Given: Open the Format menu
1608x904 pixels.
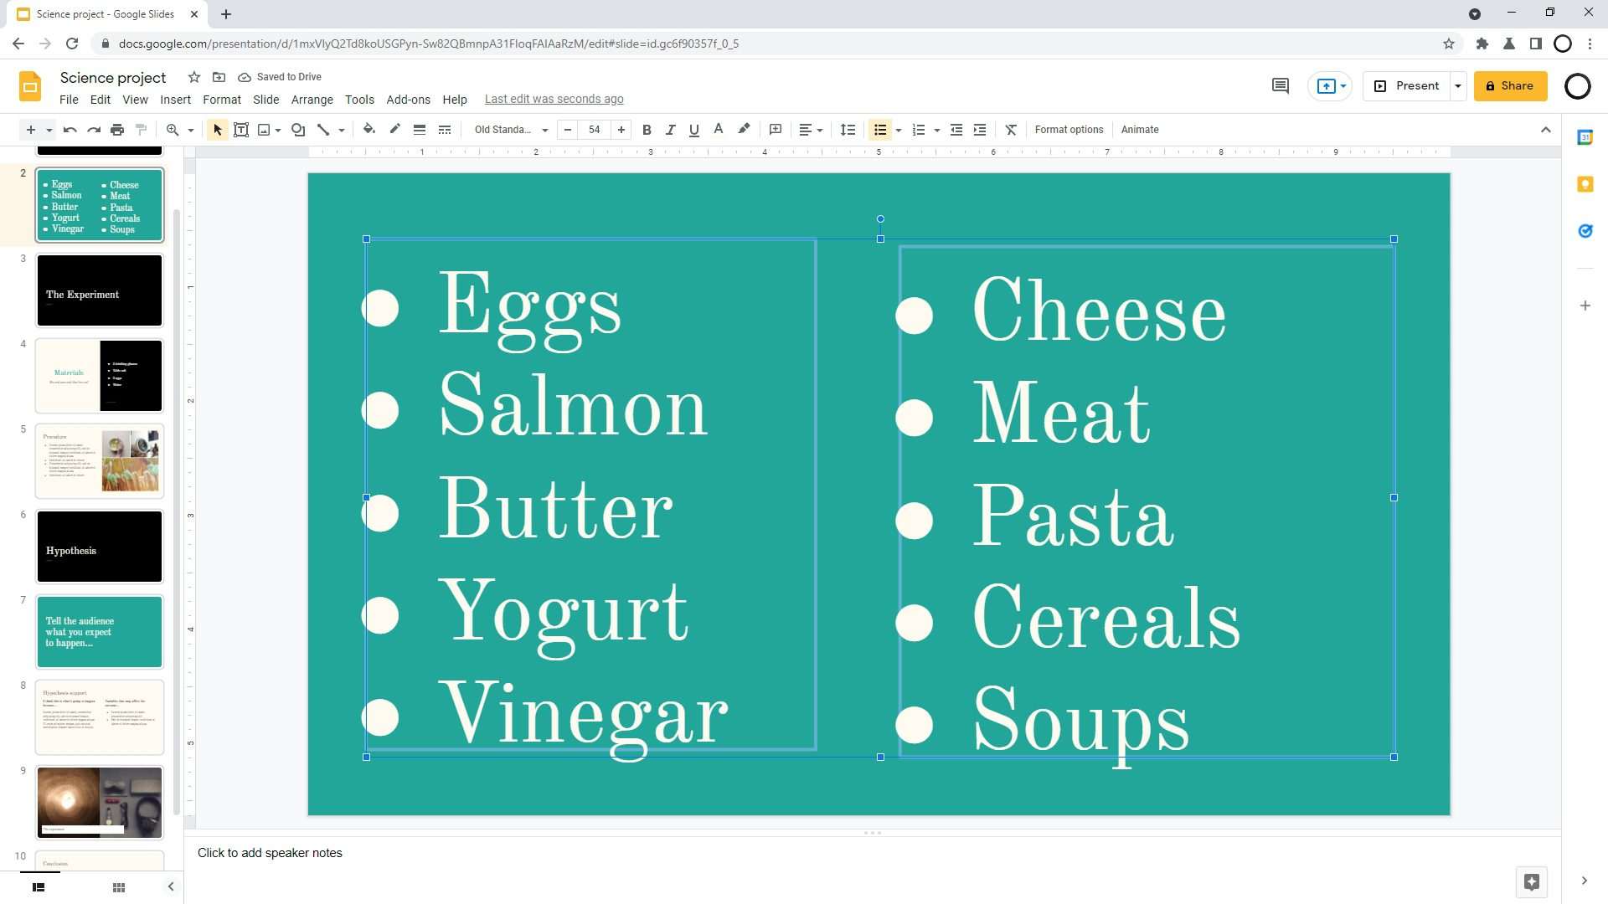Looking at the screenshot, I should [219, 98].
